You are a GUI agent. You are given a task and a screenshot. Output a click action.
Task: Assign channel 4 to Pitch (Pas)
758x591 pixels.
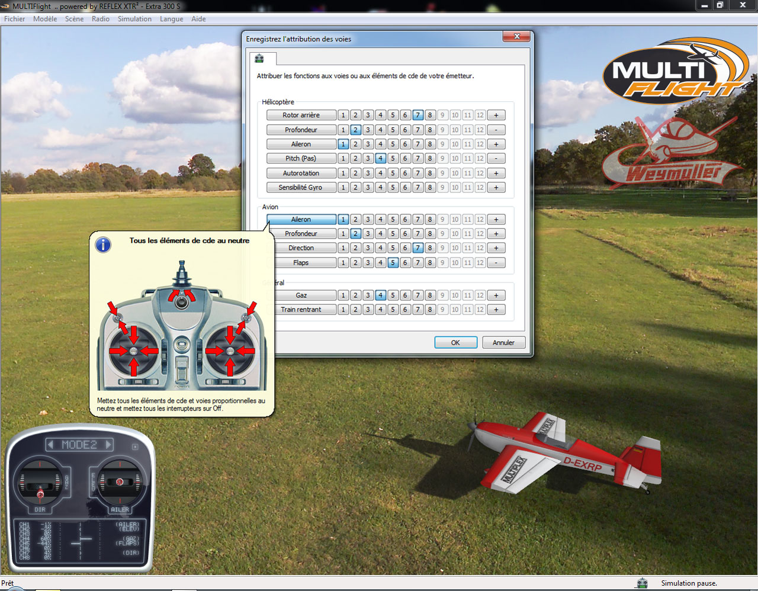[x=380, y=158]
